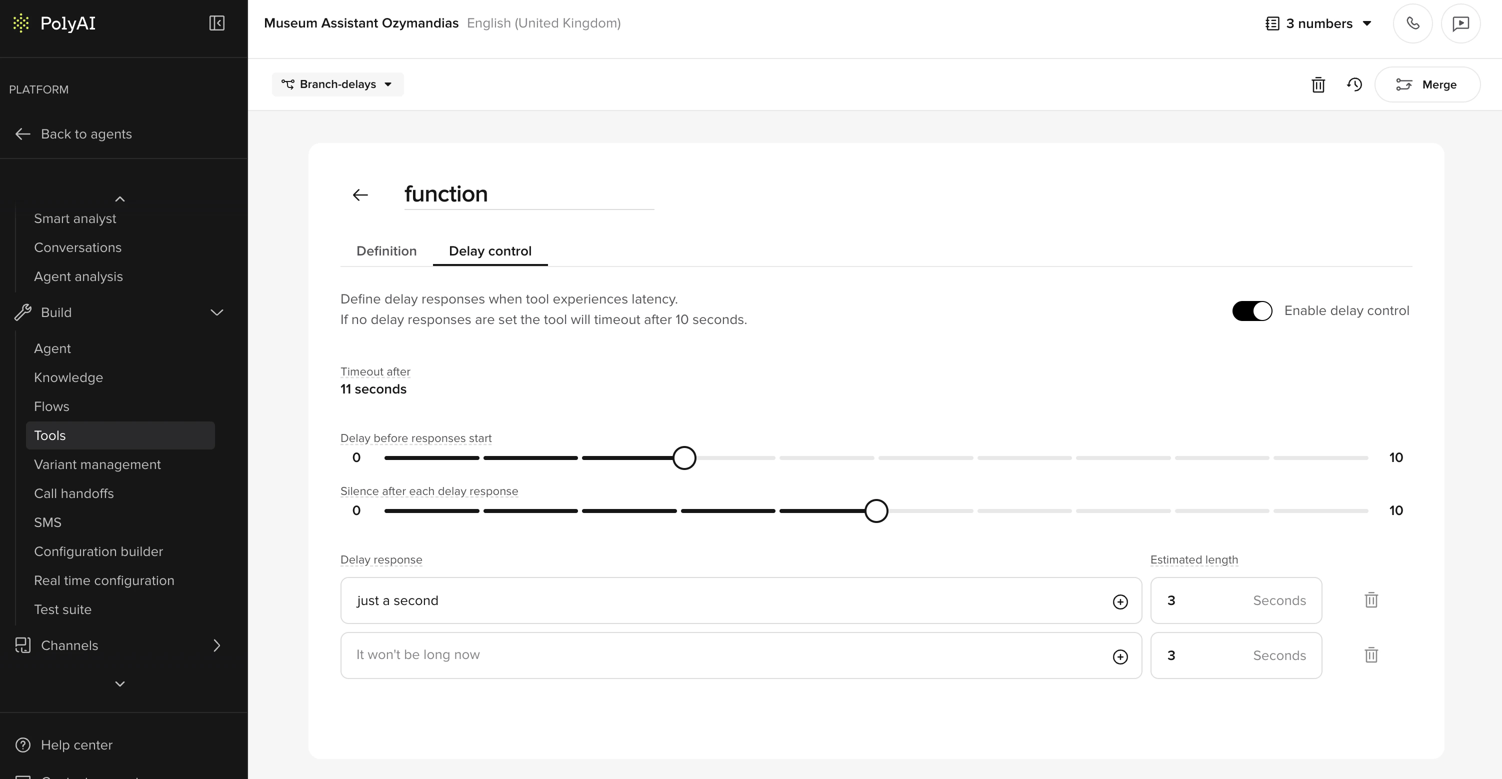Click the phone call icon
This screenshot has height=779, width=1502.
(1412, 23)
